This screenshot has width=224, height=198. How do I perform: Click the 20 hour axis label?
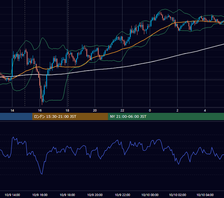95,111
